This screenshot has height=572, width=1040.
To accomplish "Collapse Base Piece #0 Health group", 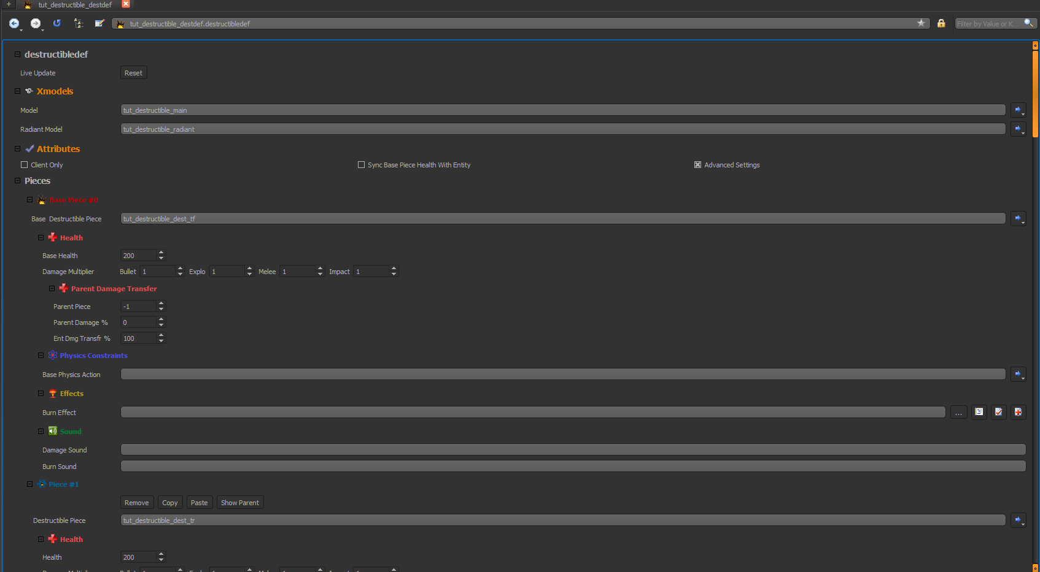I will click(41, 238).
